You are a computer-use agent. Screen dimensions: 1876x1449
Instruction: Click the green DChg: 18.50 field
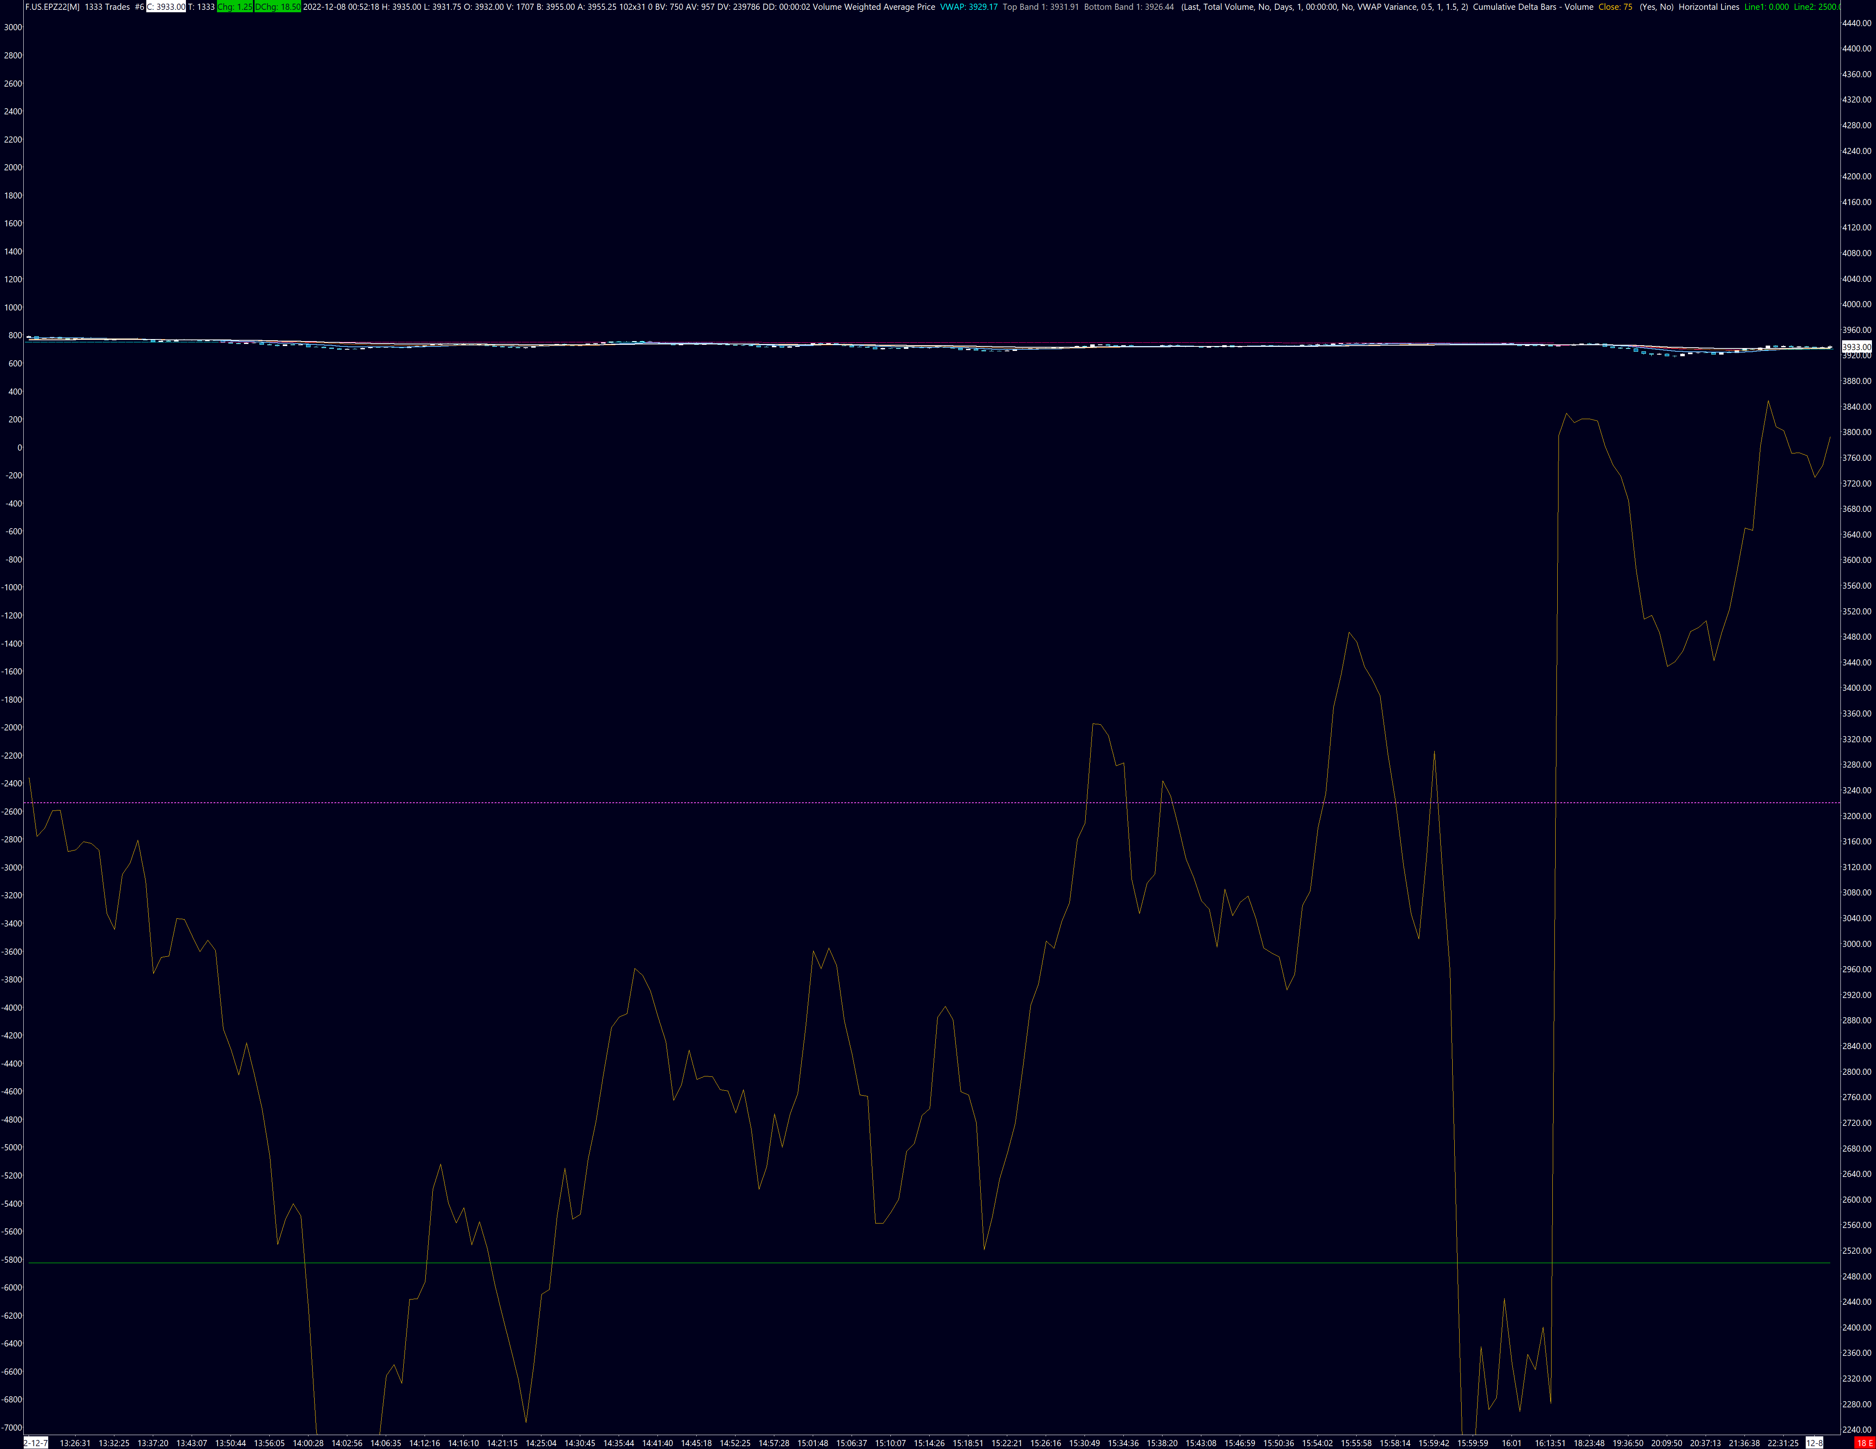point(277,7)
